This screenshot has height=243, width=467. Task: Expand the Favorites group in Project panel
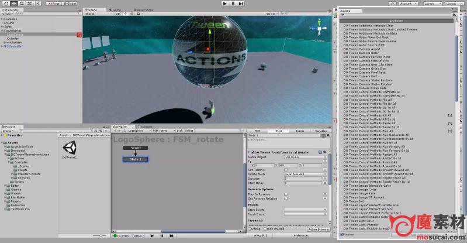(2, 135)
